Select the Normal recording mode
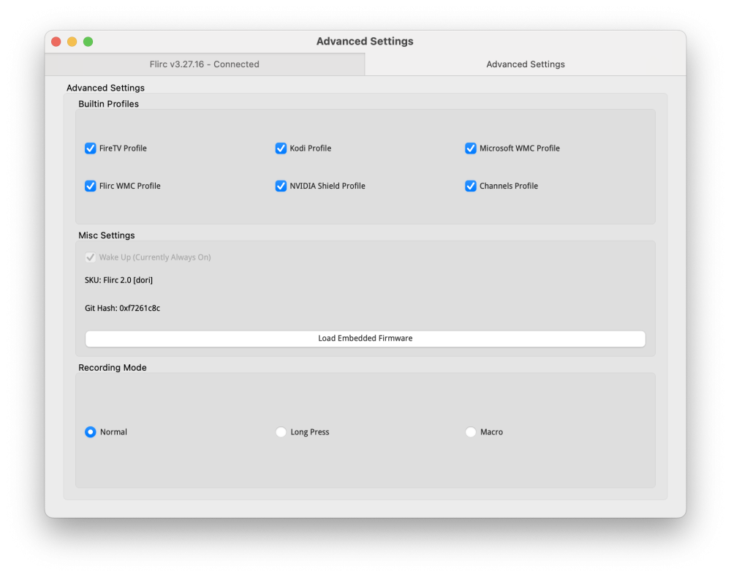The image size is (731, 577). tap(91, 432)
